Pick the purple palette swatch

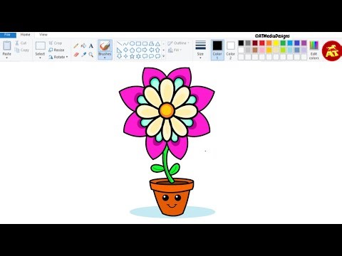(x=304, y=43)
